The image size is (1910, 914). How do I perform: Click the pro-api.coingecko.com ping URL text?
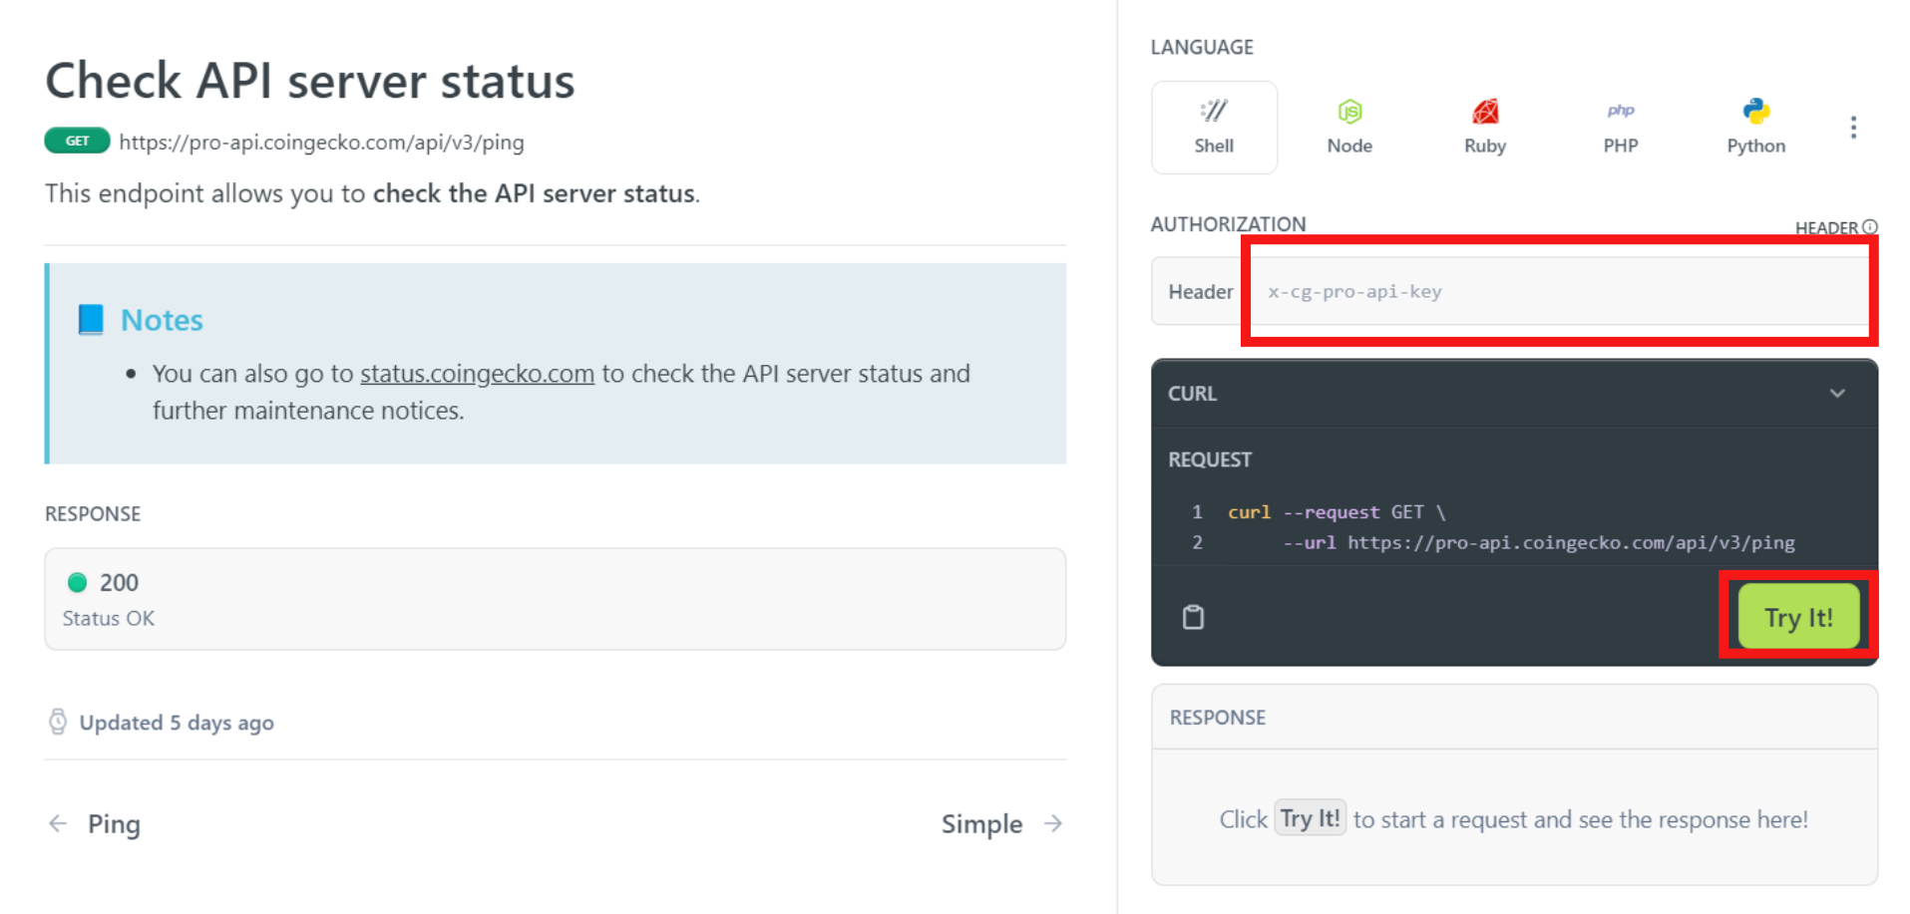coord(321,143)
